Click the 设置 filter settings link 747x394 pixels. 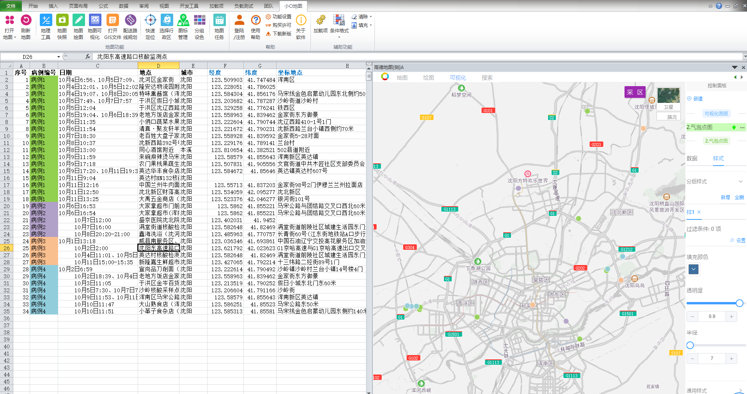738,240
